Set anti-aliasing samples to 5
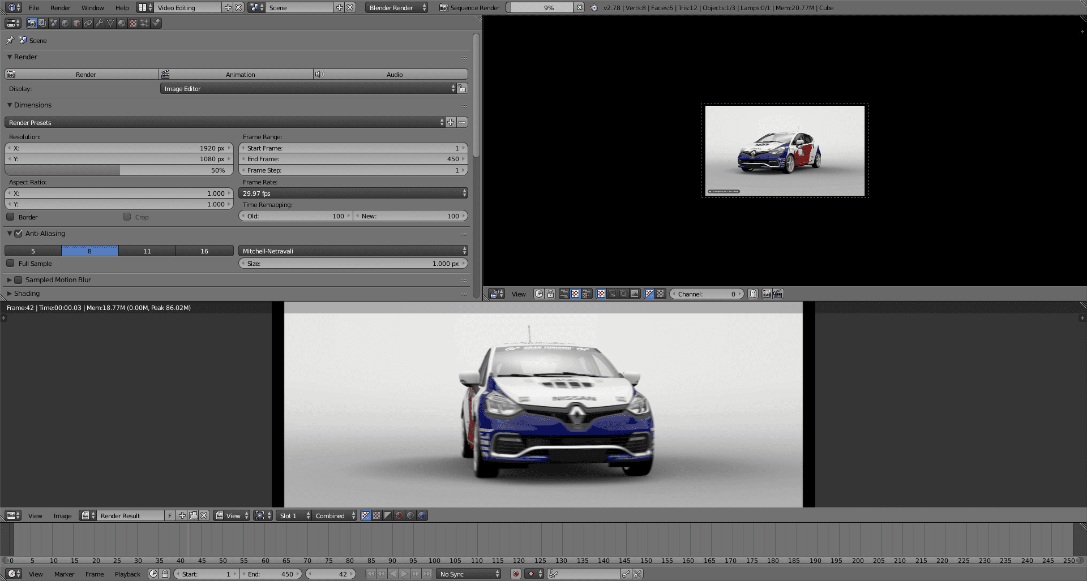The image size is (1087, 581). (33, 251)
